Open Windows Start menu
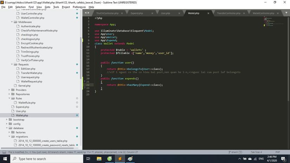Screen dimensions: 290x163 point(5,159)
